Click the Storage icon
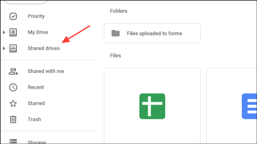Image resolution: width=257 pixels, height=144 pixels. pos(13,141)
